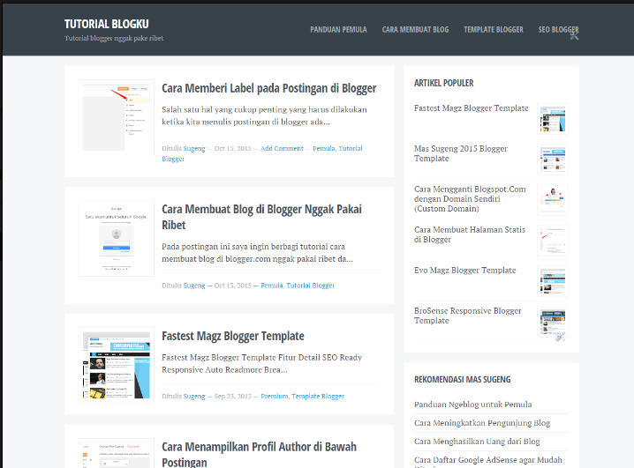Open post Cara Menampilkan Profil Author di Bawah Postingan
The image size is (634, 468).
point(260,454)
